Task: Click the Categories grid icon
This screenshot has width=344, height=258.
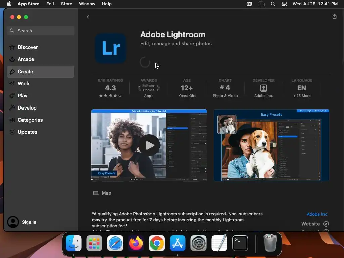Action: (x=12, y=120)
